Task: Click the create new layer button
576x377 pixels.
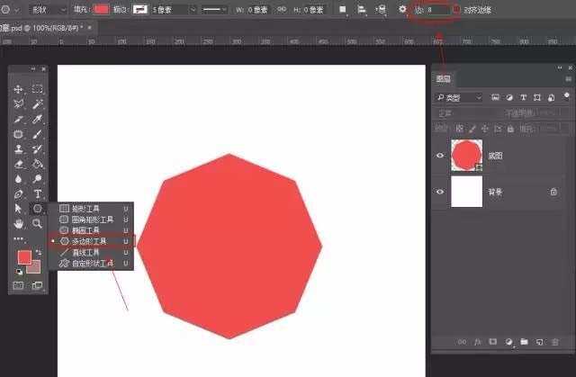Action: [x=539, y=342]
